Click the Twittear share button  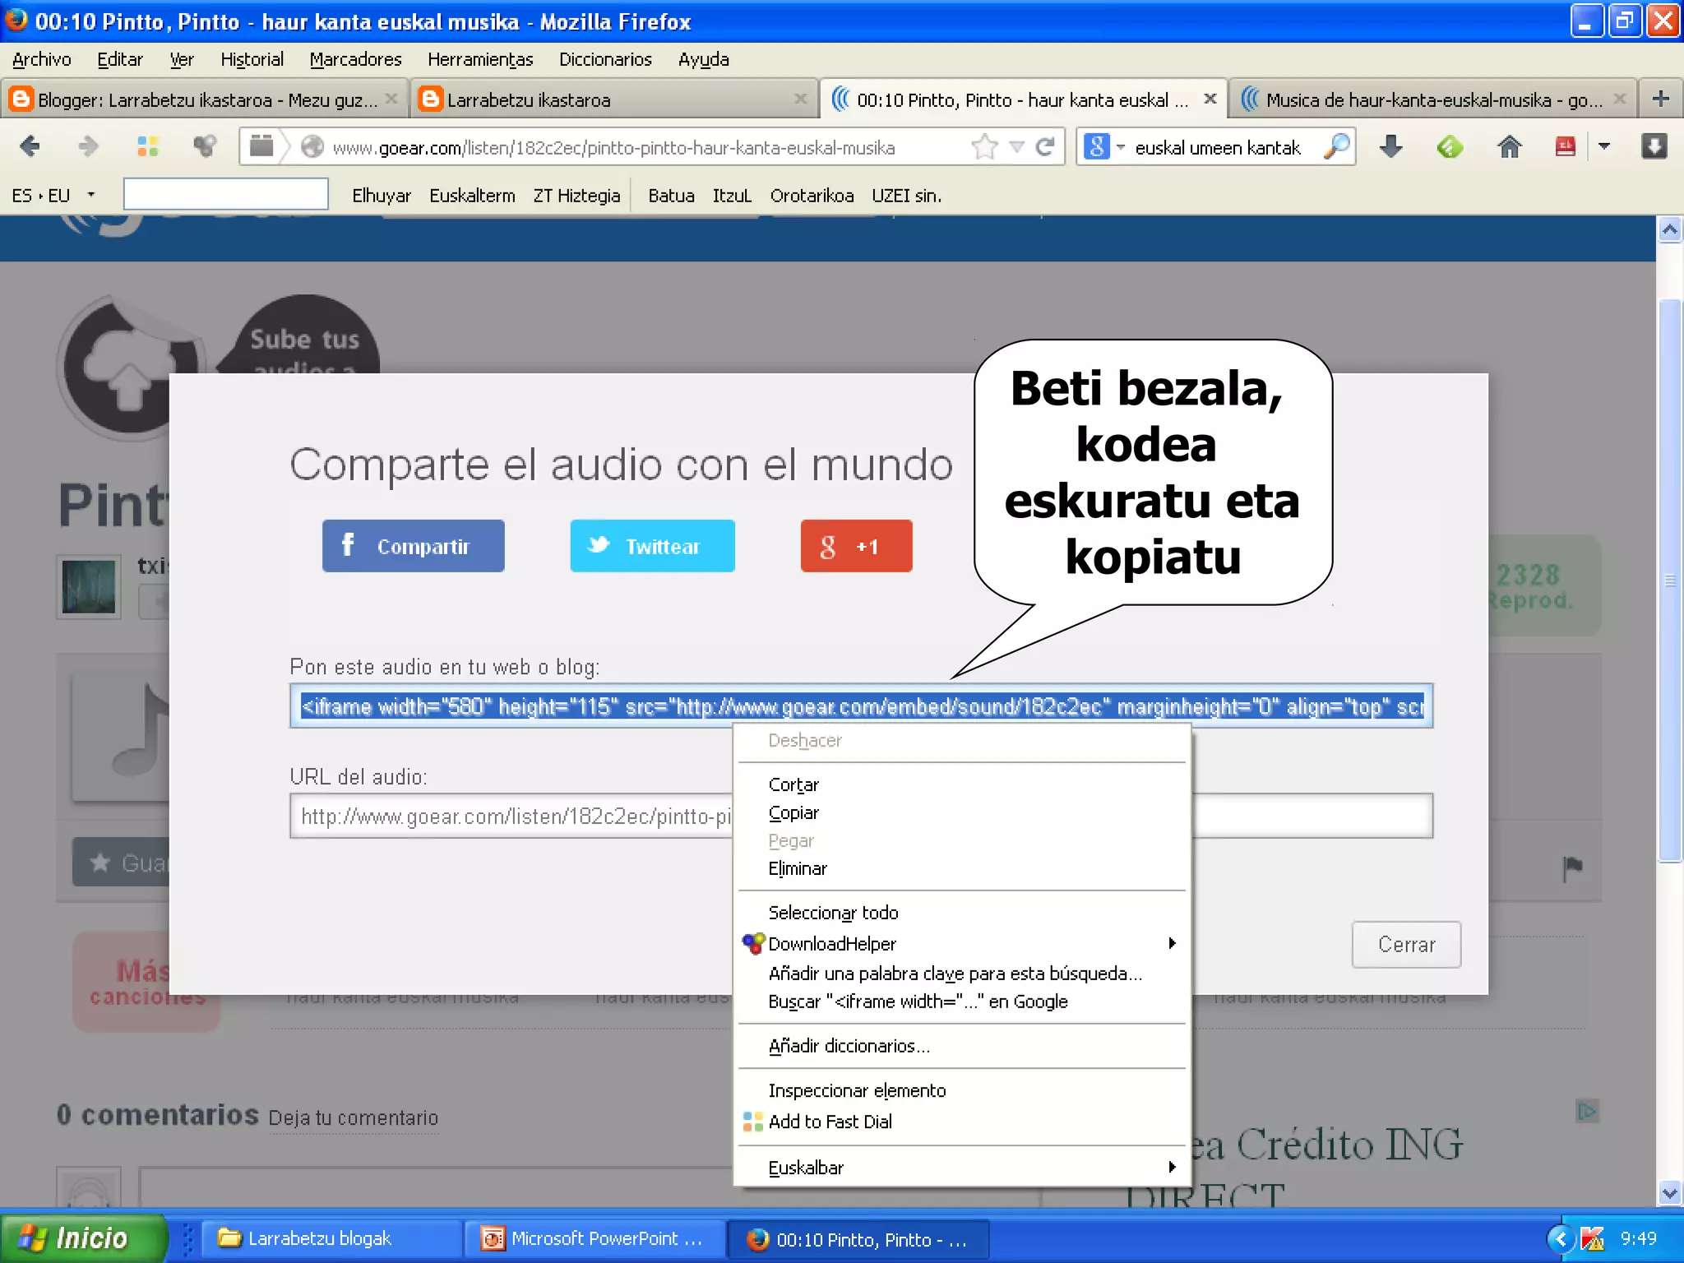tap(652, 546)
